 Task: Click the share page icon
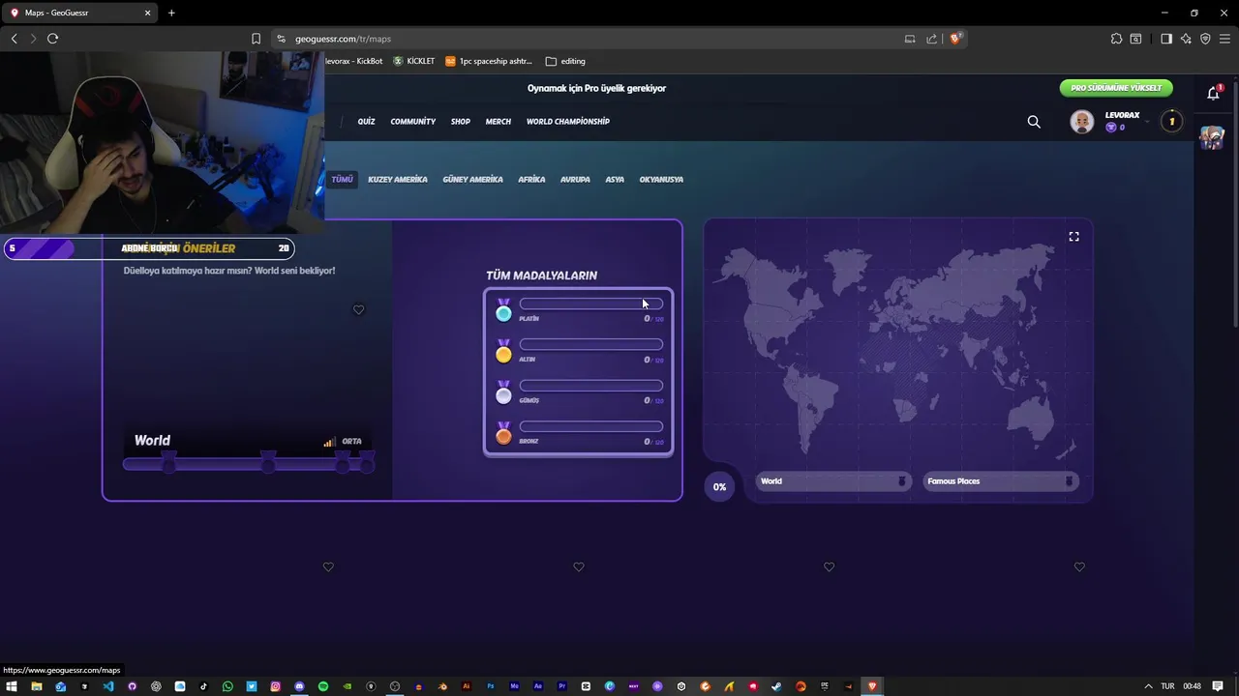931,39
